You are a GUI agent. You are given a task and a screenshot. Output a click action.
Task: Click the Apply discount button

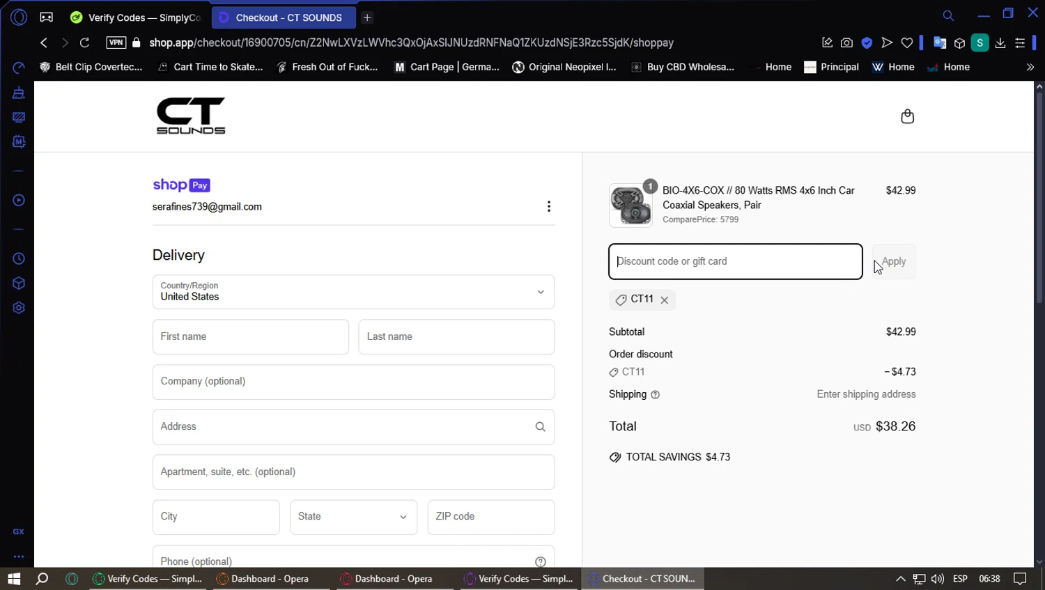(x=894, y=261)
